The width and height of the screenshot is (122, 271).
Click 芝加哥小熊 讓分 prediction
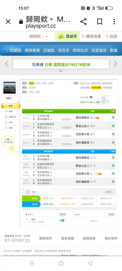click(x=85, y=134)
